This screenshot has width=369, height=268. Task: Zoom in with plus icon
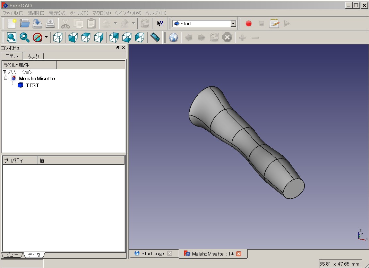[x=242, y=37]
